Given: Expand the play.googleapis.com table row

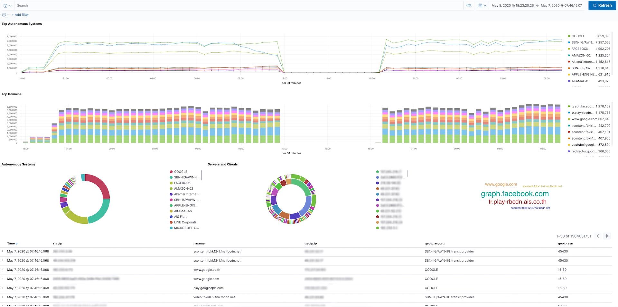Looking at the screenshot, I should (x=3, y=288).
